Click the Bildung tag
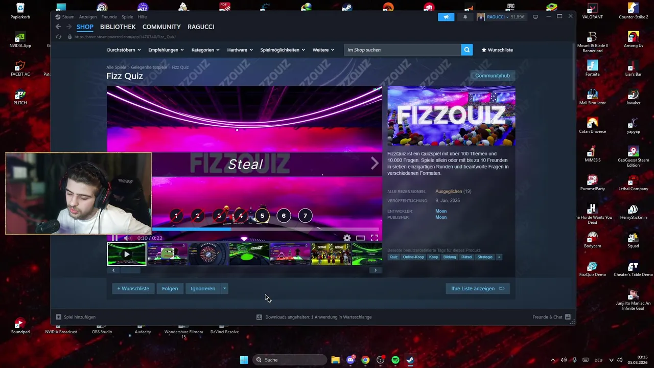This screenshot has width=654, height=368. [450, 257]
